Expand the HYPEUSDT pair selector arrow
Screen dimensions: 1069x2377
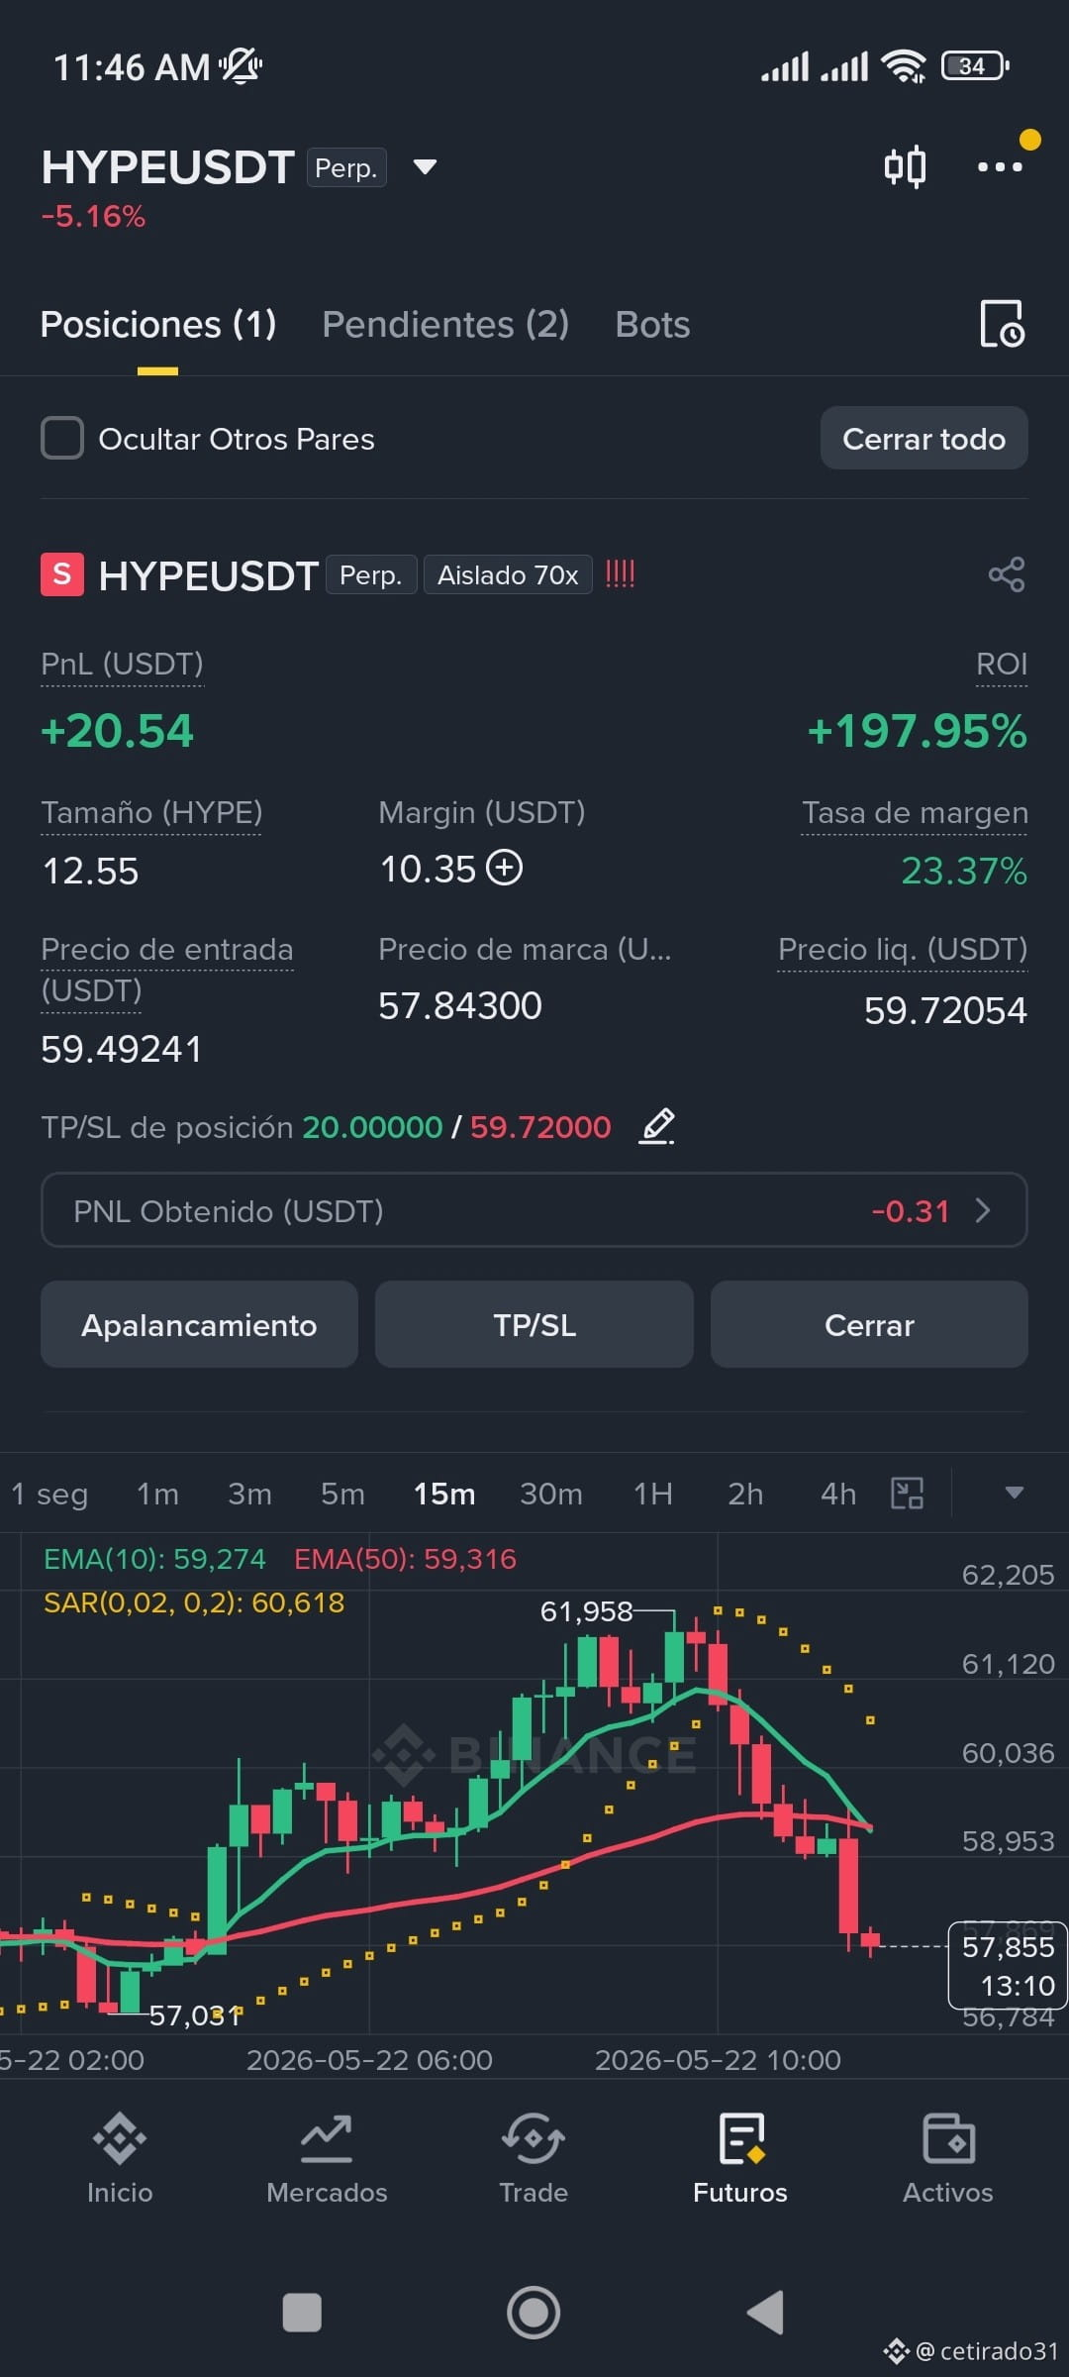425,166
